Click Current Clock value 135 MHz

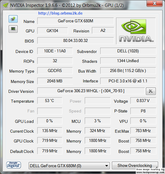tap(50, 131)
